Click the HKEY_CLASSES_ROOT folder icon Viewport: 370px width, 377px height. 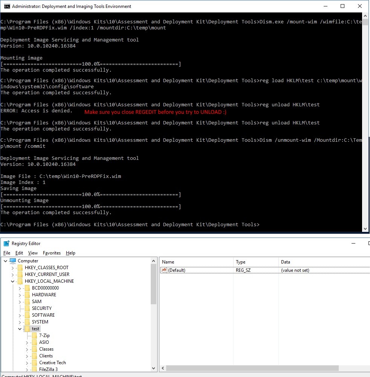tap(20, 268)
